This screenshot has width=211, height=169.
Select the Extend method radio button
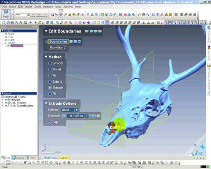coord(50,81)
